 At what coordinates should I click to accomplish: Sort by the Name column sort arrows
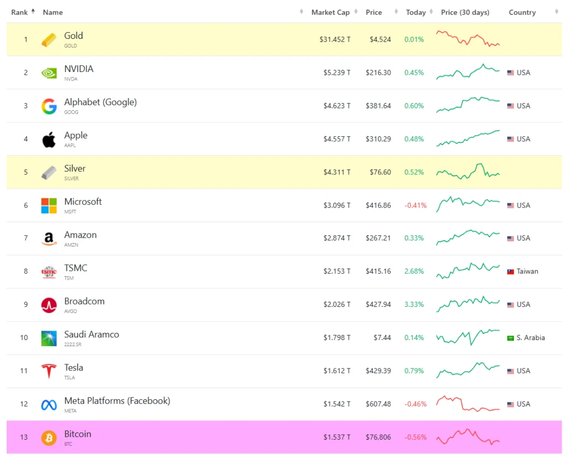click(x=301, y=12)
